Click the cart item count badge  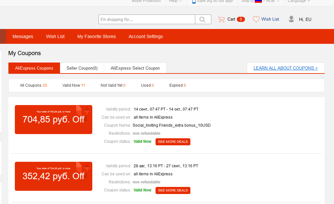241,19
